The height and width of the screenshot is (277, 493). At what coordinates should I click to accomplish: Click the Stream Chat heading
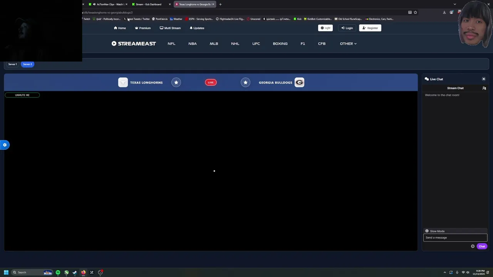click(455, 88)
